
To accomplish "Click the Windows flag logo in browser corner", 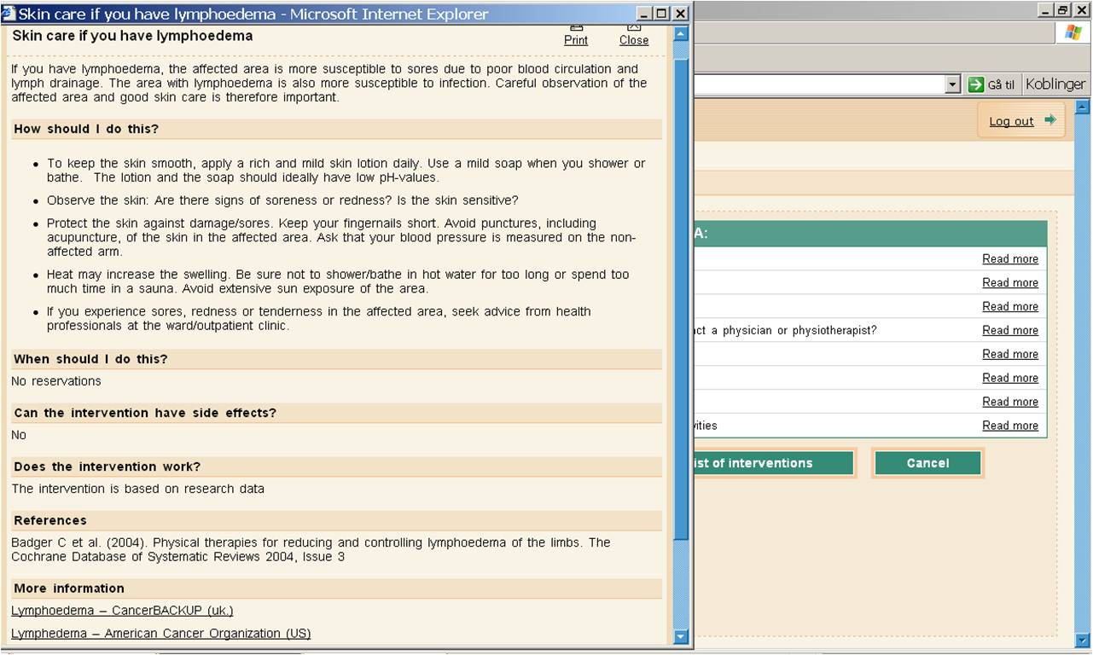I will coord(1073,33).
